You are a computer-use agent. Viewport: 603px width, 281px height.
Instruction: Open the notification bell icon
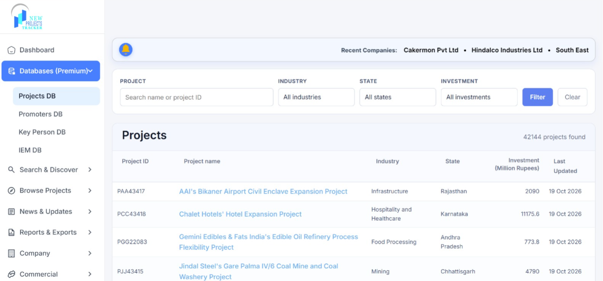(126, 50)
